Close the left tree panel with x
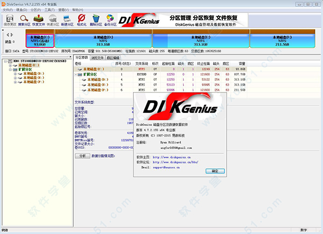This screenshot has height=234, width=323. 70,56
